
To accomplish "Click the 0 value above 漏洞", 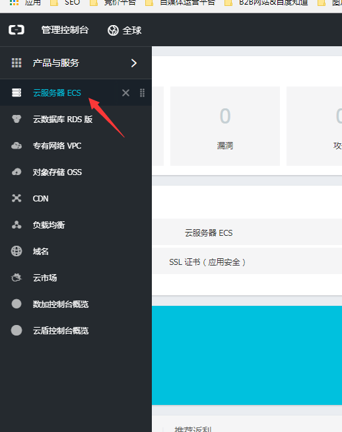I will point(225,116).
